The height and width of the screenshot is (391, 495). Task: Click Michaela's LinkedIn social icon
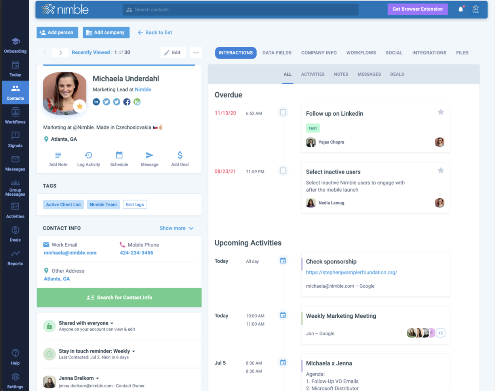coord(96,101)
